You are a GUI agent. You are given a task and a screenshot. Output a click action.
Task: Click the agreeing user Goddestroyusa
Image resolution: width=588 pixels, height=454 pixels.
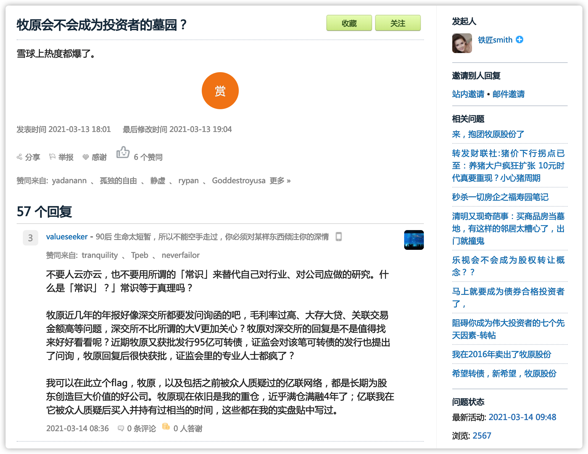[238, 180]
